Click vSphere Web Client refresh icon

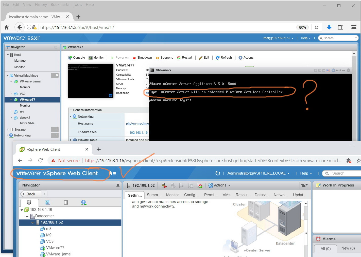[x=218, y=173]
